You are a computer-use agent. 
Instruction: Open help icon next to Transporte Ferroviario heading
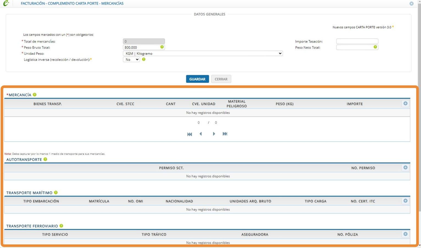pos(61,226)
